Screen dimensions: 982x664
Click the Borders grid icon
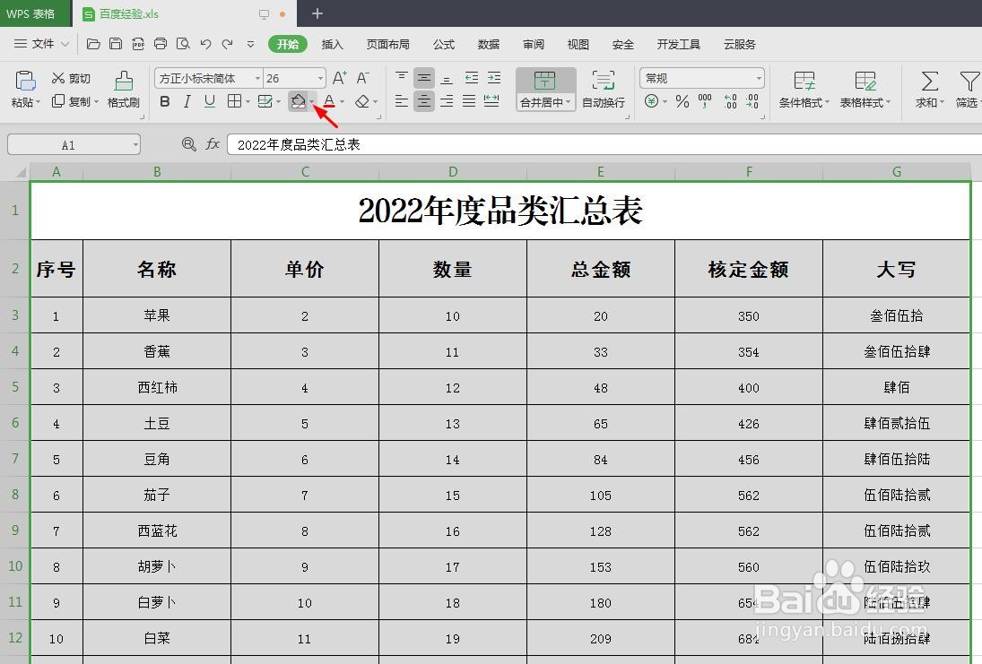235,101
